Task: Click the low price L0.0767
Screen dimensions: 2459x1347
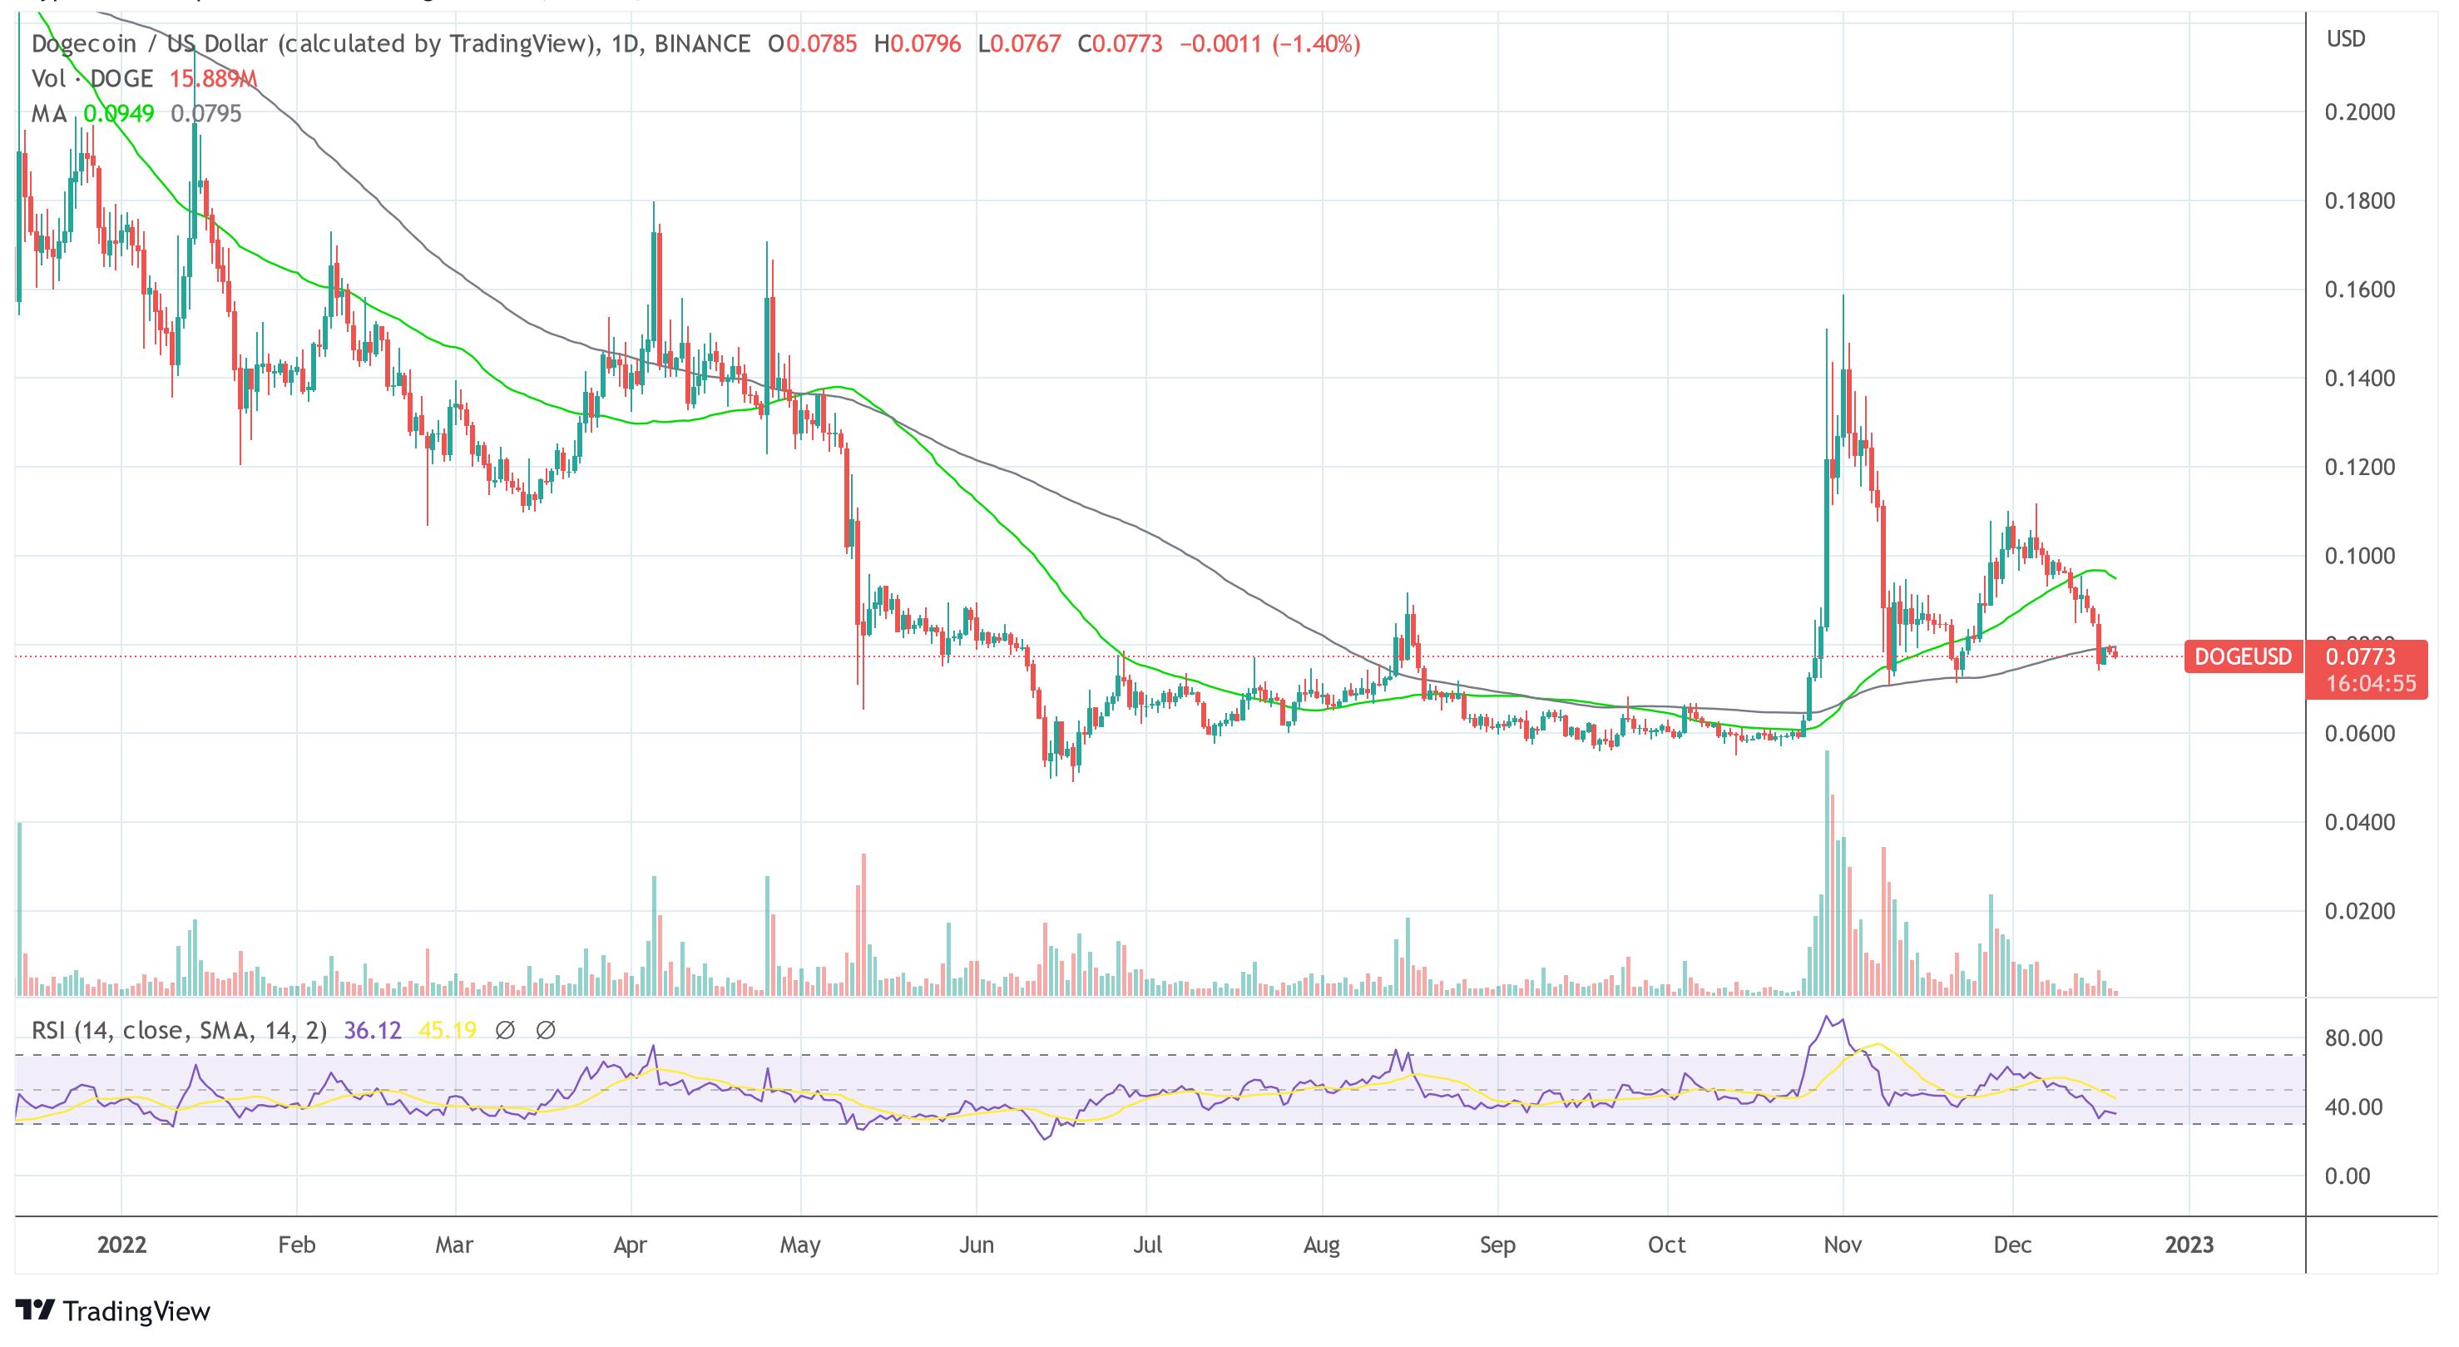Action: (x=1020, y=44)
